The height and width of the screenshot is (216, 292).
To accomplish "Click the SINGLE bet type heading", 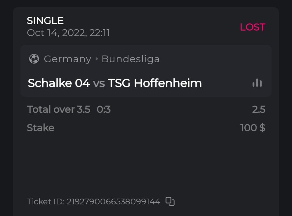I will (45, 20).
